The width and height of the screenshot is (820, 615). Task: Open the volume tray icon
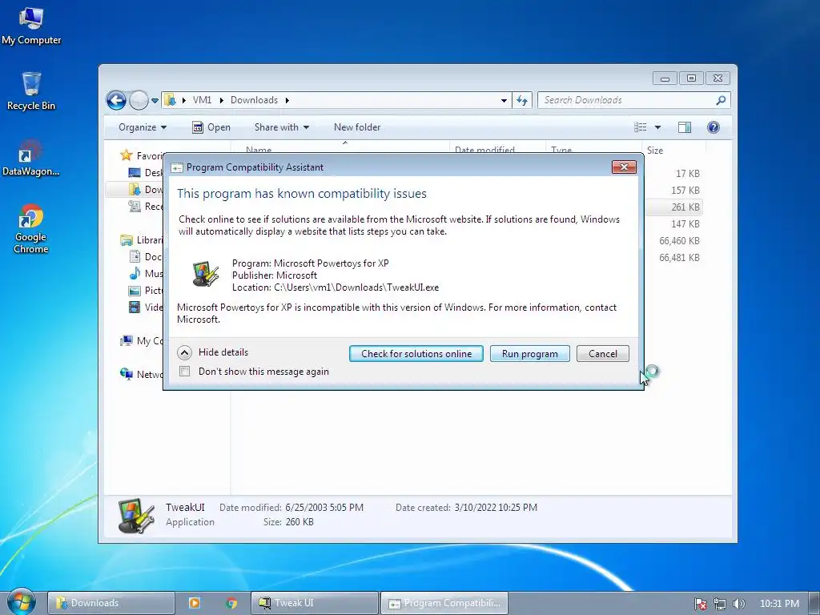coord(739,604)
